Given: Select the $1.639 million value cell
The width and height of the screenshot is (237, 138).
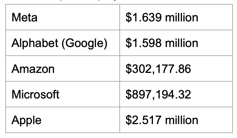Looking at the screenshot, I should click(x=162, y=18).
